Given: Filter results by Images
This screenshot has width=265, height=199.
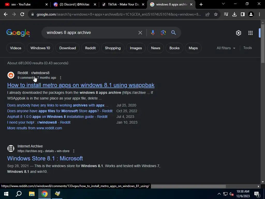Looking at the screenshot, I should tap(136, 48).
